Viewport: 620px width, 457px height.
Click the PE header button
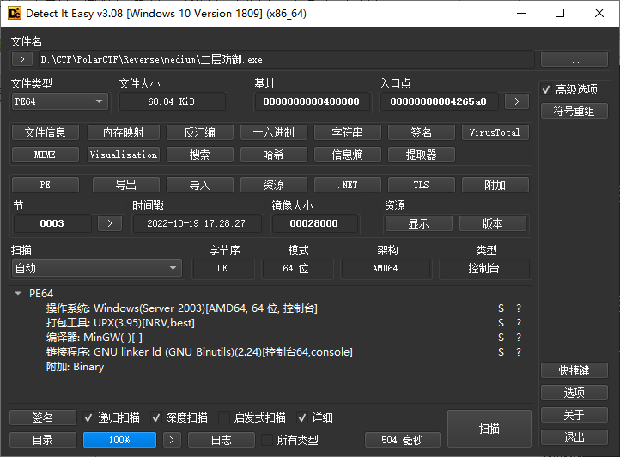tap(46, 185)
